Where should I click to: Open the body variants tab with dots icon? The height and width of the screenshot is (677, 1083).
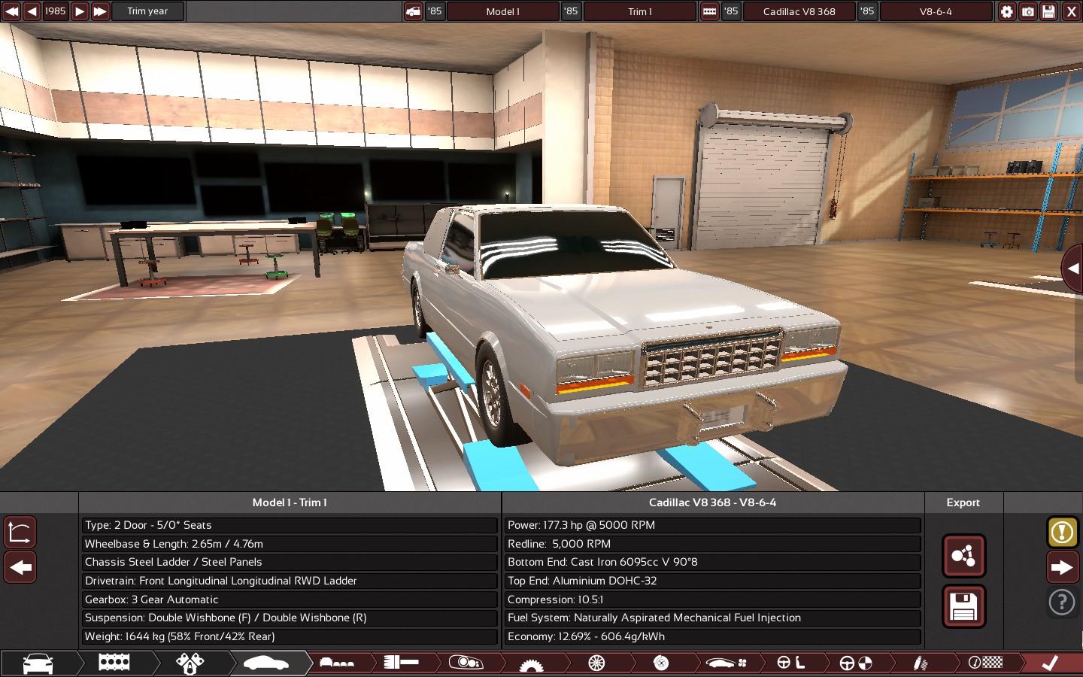(x=337, y=663)
